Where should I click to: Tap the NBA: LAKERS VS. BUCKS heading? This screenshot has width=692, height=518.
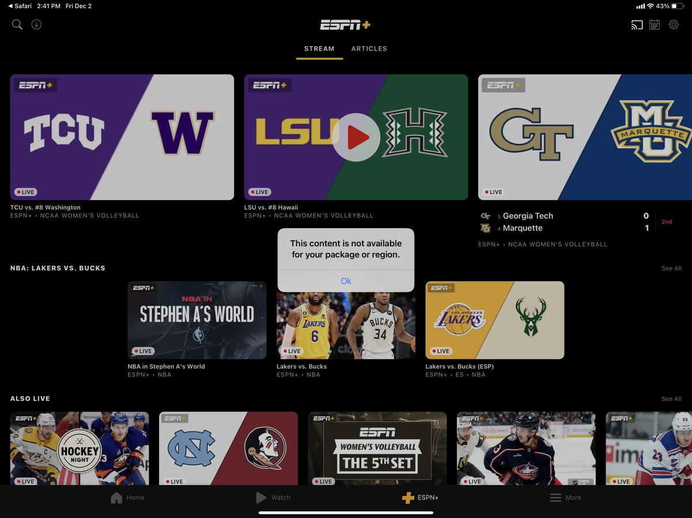58,269
